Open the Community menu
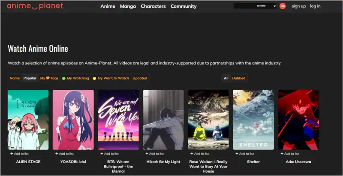343x176 pixels. pyautogui.click(x=184, y=6)
